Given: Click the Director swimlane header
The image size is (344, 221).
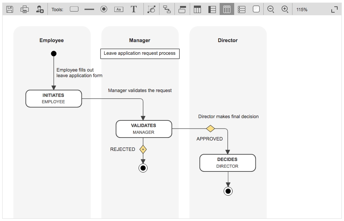Looking at the screenshot, I should coord(227,40).
